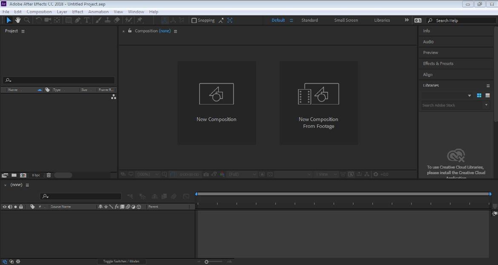Select the Brush tool
The image size is (498, 265).
point(98,20)
